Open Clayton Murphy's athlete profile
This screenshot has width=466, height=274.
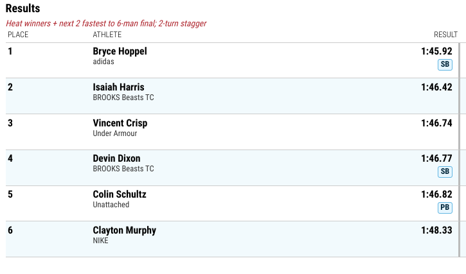click(x=125, y=230)
